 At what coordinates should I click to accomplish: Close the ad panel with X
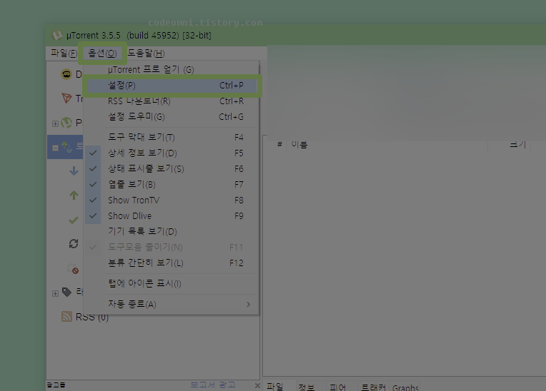[x=257, y=385]
